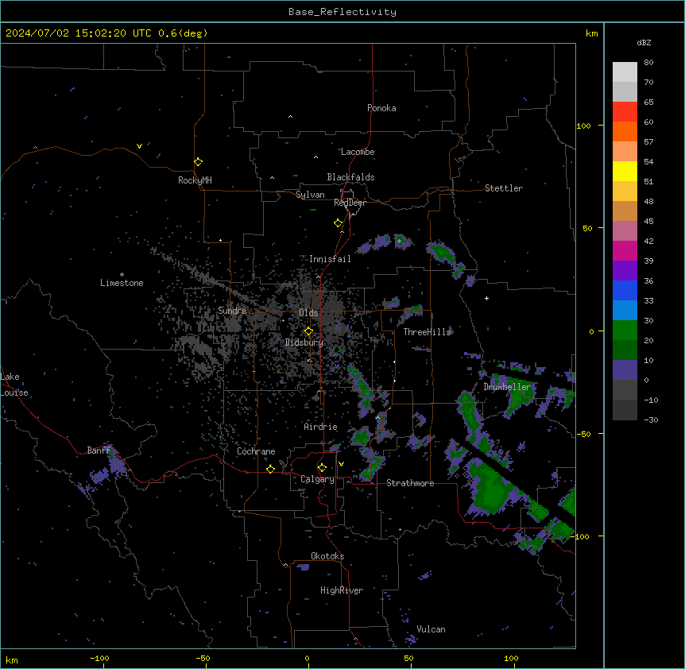This screenshot has height=669, width=685.
Task: Click the yellow V marker east of Calgary
Action: click(x=341, y=464)
